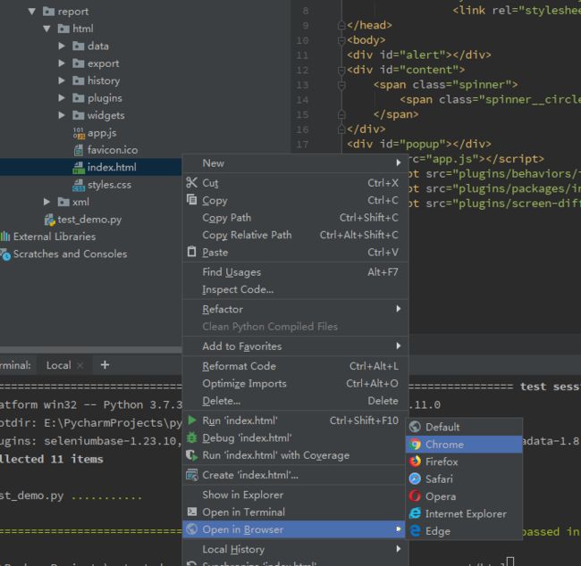The width and height of the screenshot is (581, 566).
Task: Switch to the Local terminal tab
Action: [x=58, y=365]
